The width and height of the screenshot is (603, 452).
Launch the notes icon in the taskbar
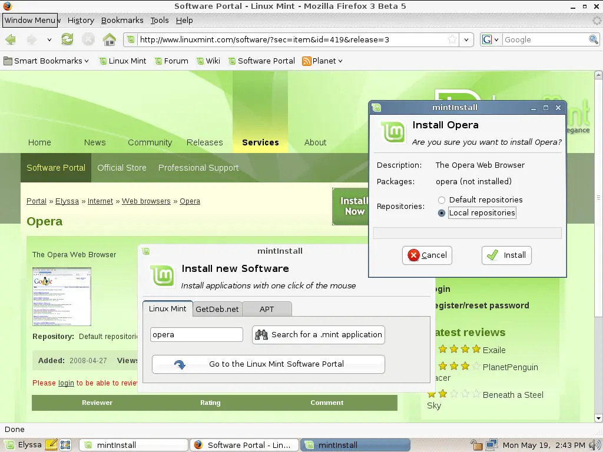(x=51, y=445)
